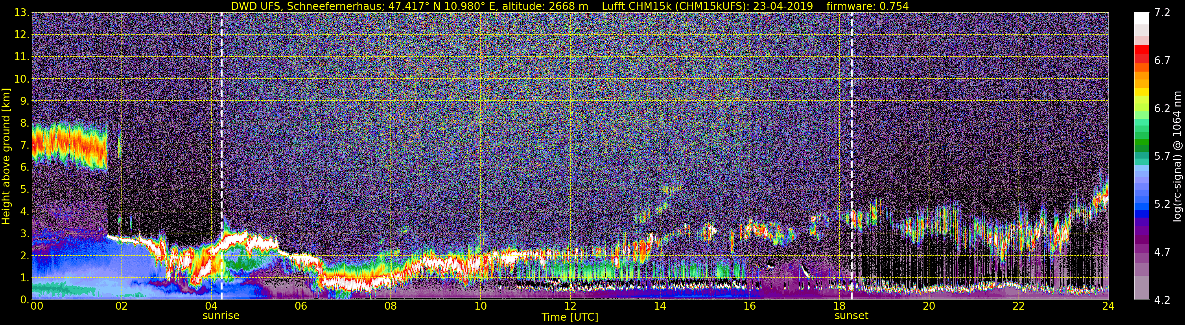Click the time axis tick label 24
The width and height of the screenshot is (1185, 325).
[x=1108, y=307]
